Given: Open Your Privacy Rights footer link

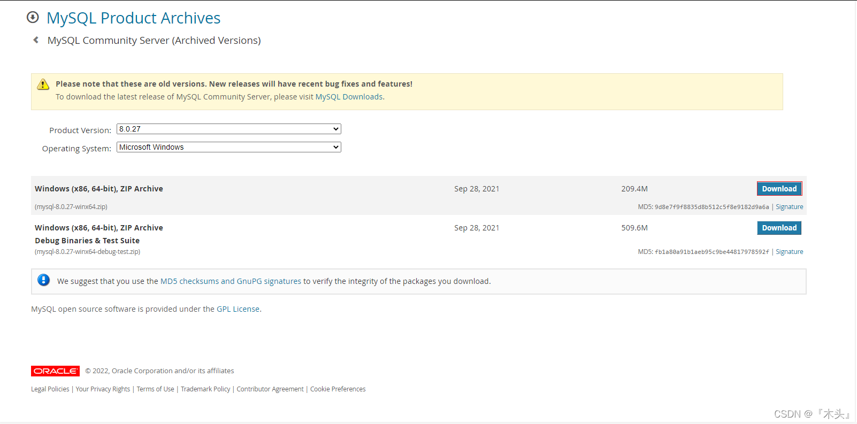Looking at the screenshot, I should [x=103, y=389].
